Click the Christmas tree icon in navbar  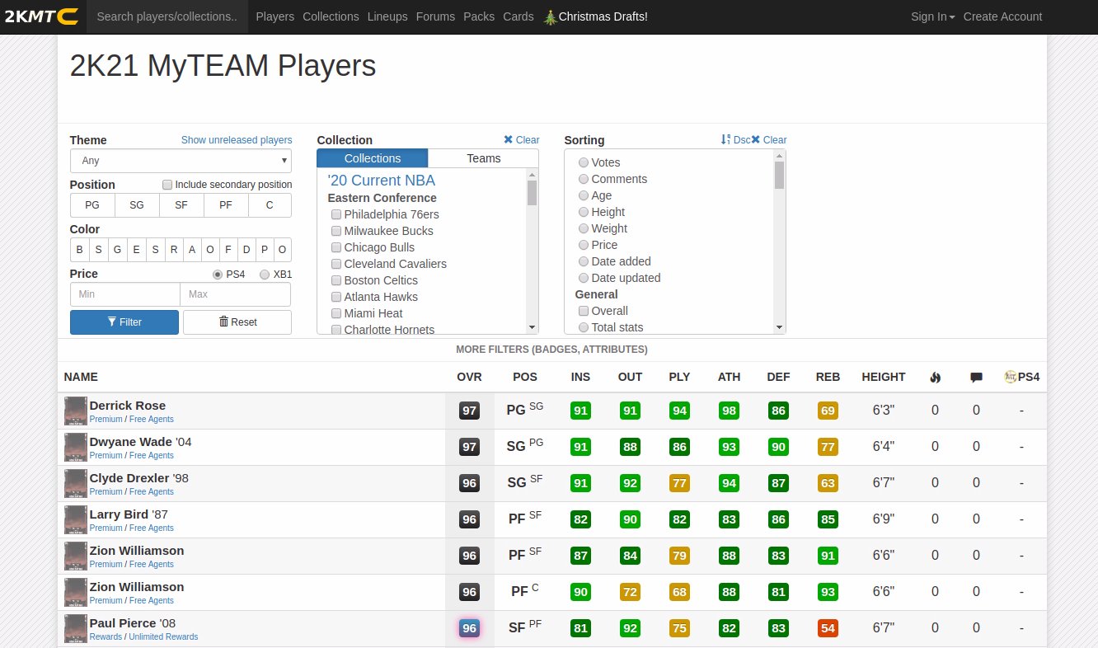pos(551,16)
